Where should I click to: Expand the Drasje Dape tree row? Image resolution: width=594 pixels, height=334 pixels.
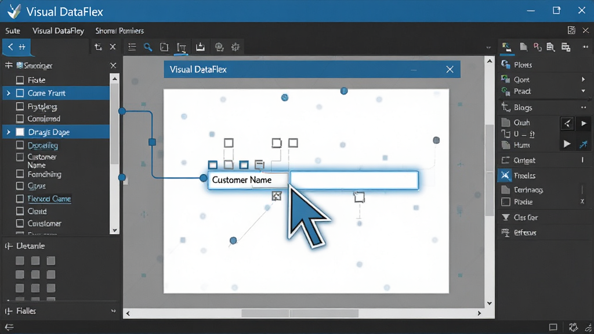[x=8, y=132]
